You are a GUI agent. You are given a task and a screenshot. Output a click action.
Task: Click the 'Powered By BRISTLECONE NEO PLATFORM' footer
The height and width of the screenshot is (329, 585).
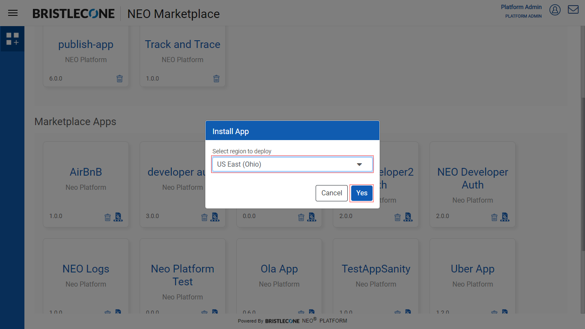pyautogui.click(x=292, y=320)
